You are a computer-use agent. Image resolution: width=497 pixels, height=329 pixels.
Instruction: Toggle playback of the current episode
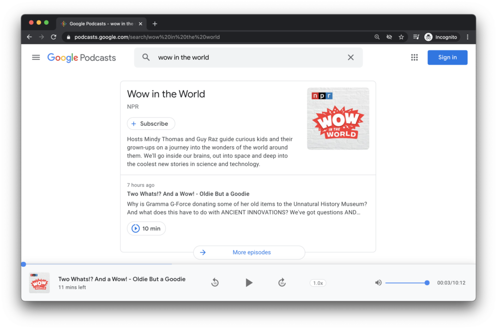pos(249,282)
